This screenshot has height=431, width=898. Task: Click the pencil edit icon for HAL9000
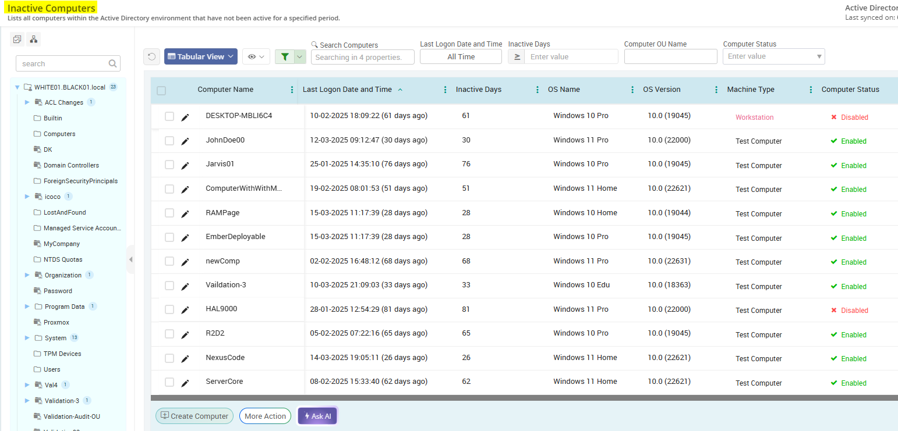186,309
